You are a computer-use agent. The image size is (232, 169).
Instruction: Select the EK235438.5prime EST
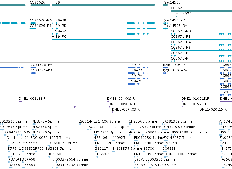coord(23,143)
